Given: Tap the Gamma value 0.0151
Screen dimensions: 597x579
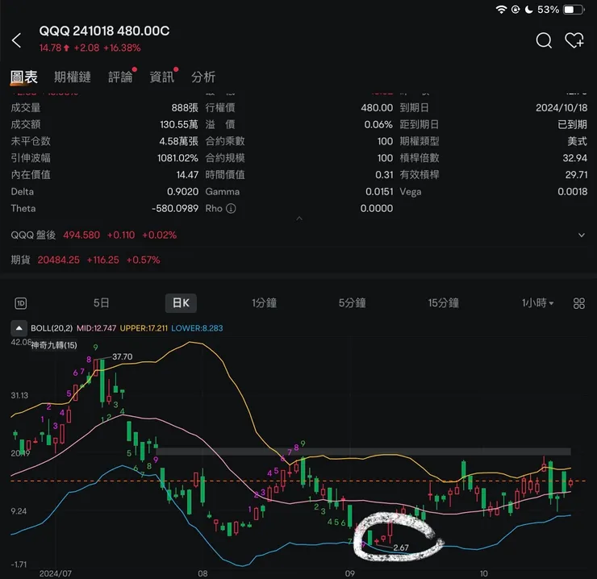Looking at the screenshot, I should pyautogui.click(x=379, y=191).
